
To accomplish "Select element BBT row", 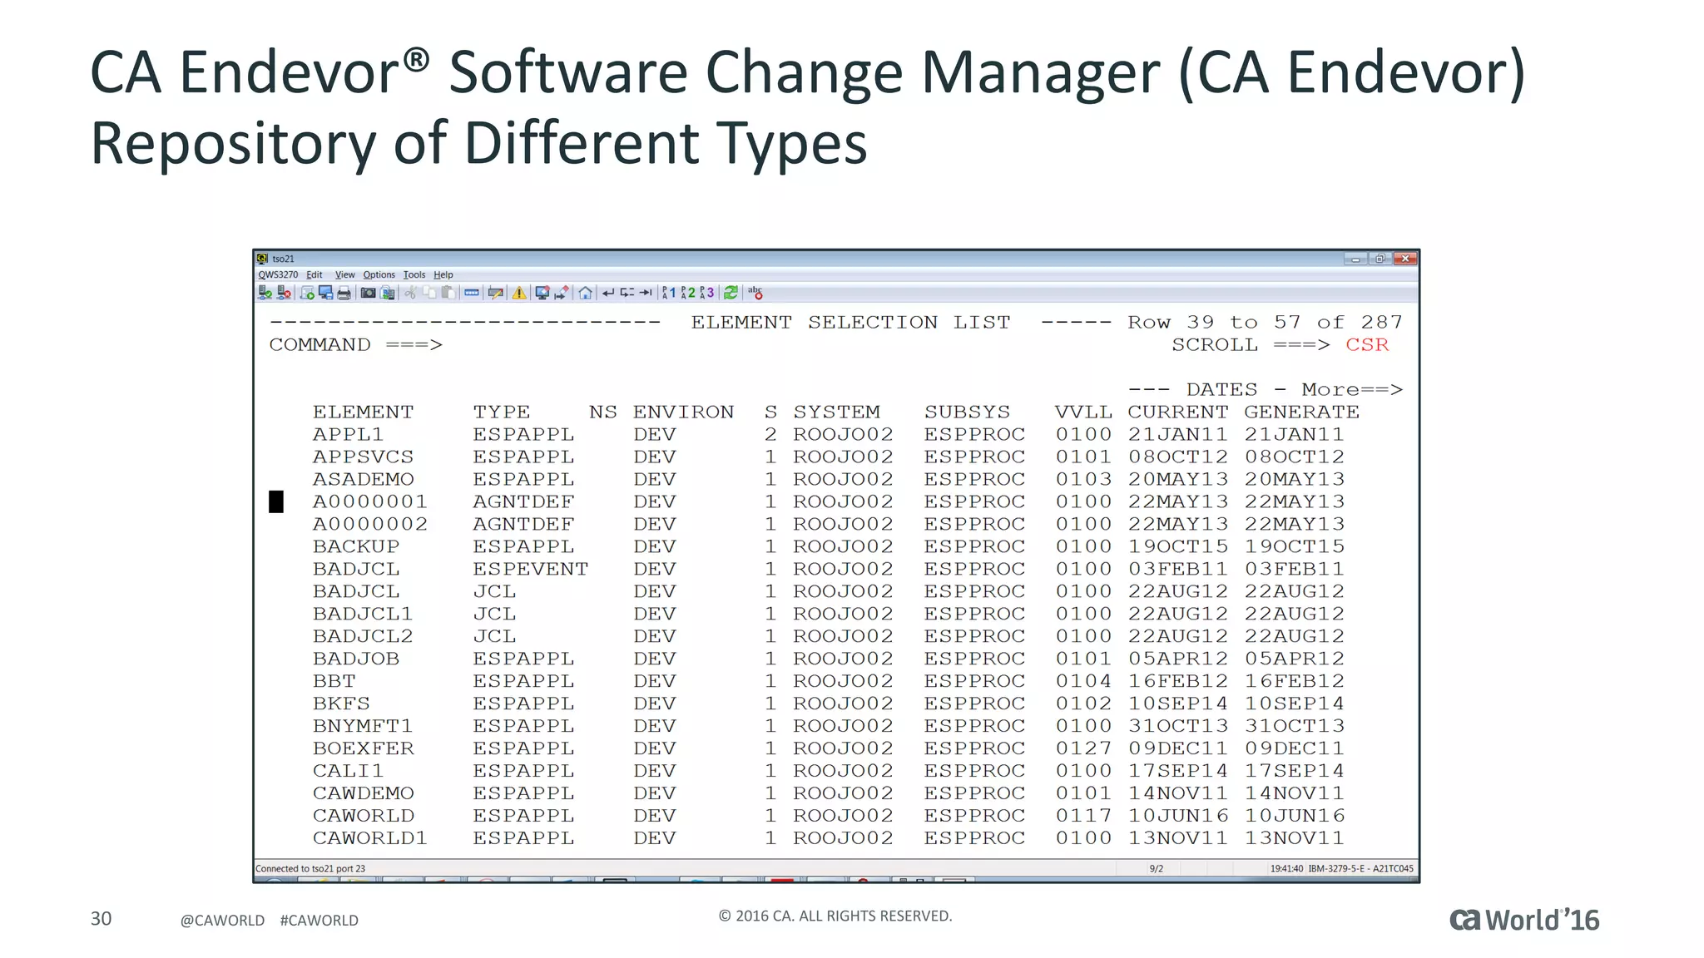I will pyautogui.click(x=828, y=682).
